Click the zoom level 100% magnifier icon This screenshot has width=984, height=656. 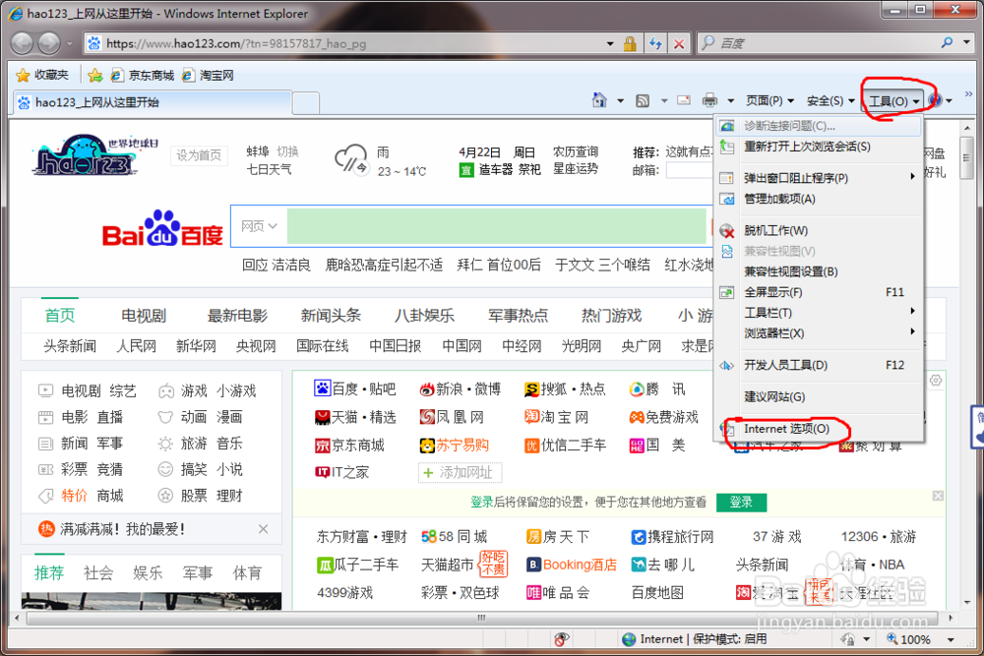(892, 638)
